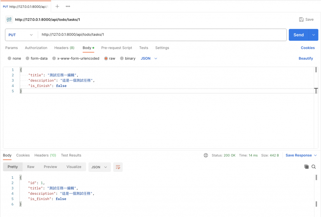The image size is (321, 217).
Task: Open the response JSON format dropdown
Action: 99,167
